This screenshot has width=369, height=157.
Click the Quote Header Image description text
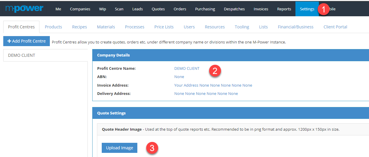(220, 129)
